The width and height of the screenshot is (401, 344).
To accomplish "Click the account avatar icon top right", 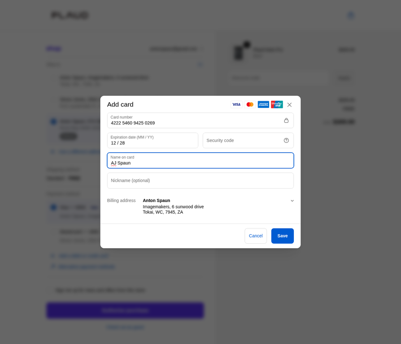I will 351,15.
